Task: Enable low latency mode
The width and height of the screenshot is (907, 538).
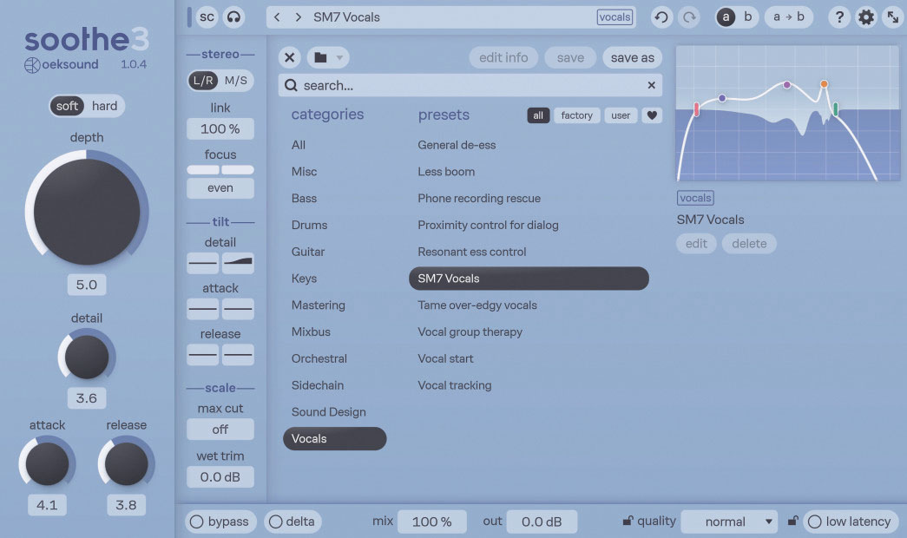Action: [851, 522]
